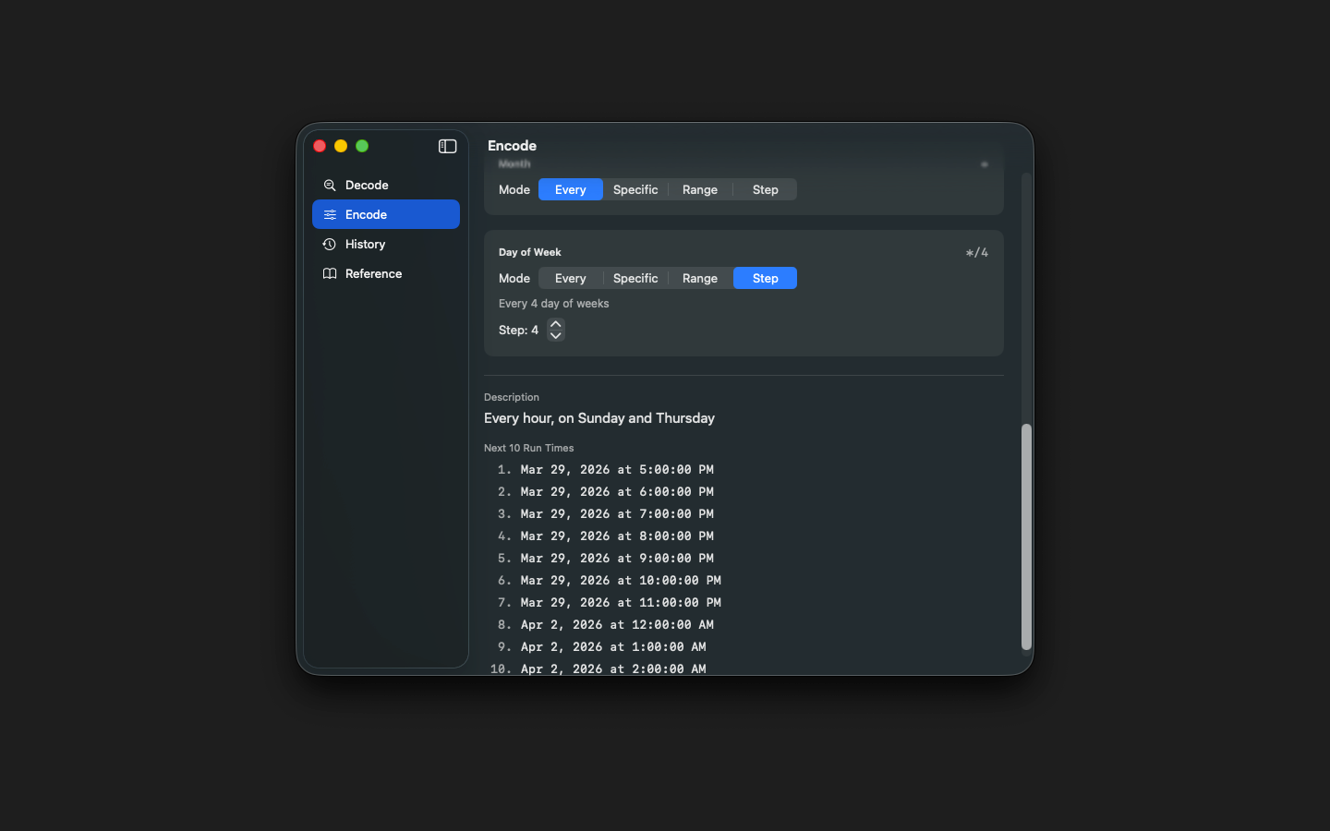Click the Decode magnifier icon
Viewport: 1330px width, 831px height.
(x=330, y=186)
